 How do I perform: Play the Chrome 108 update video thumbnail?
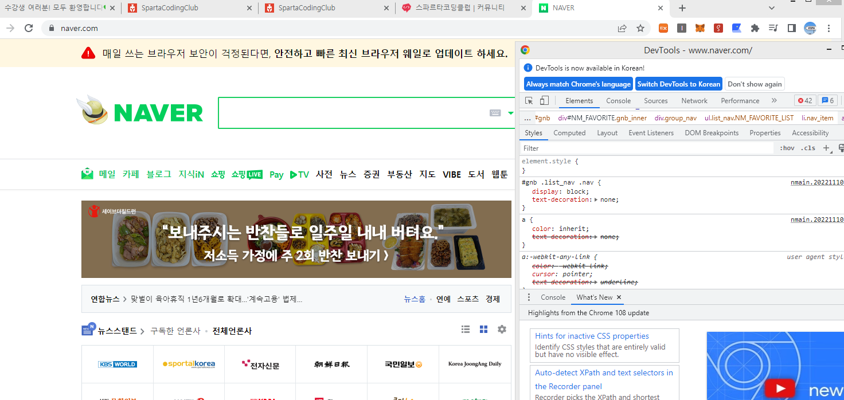(780, 388)
